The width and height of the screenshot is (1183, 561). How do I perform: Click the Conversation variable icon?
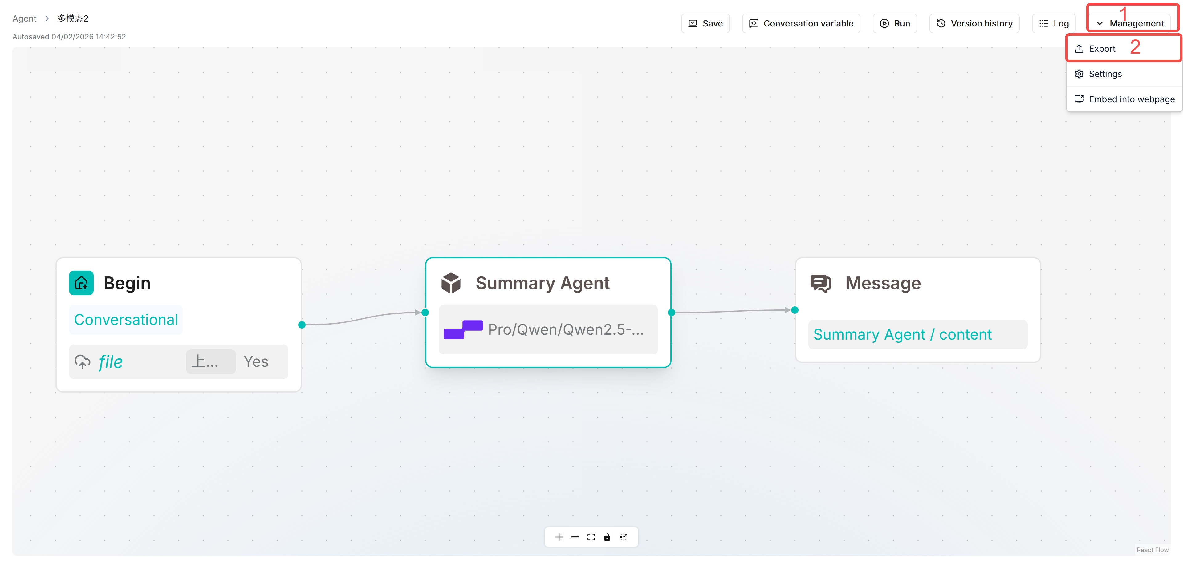(x=754, y=23)
